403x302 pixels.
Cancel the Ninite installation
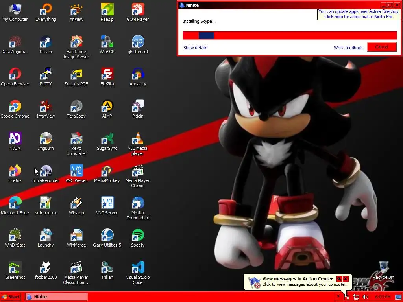pyautogui.click(x=382, y=47)
